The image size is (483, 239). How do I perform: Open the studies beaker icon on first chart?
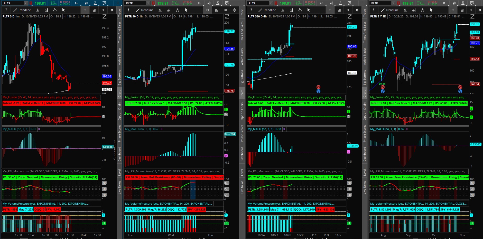coord(95,3)
